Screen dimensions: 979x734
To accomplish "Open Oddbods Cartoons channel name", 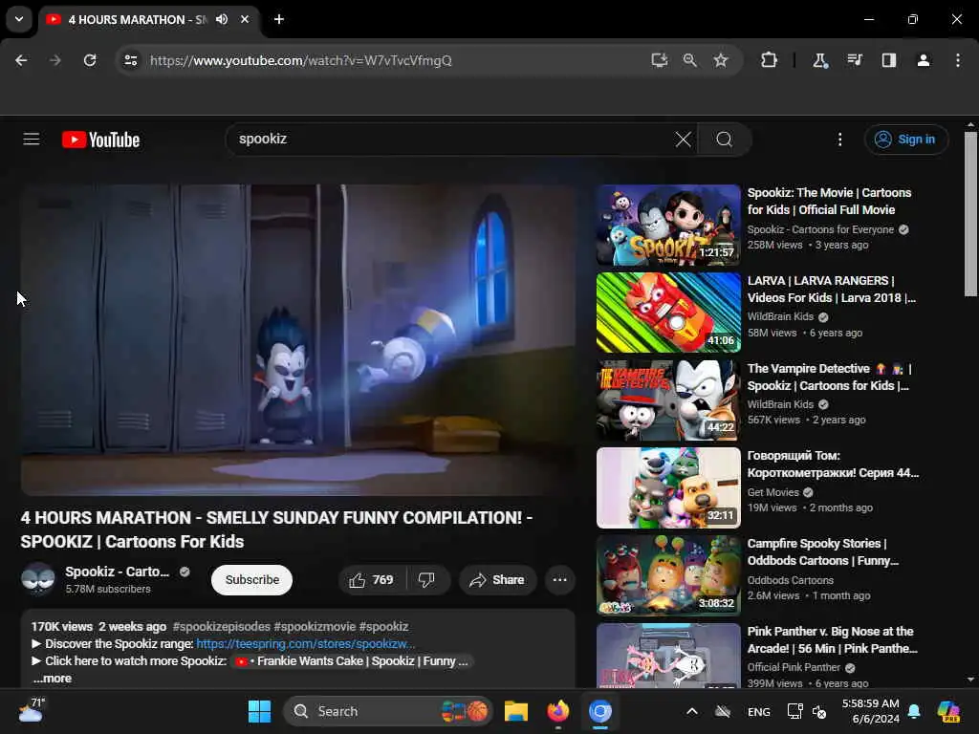I will (791, 580).
